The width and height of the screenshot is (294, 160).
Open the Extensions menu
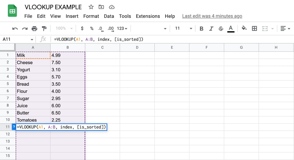click(x=148, y=16)
